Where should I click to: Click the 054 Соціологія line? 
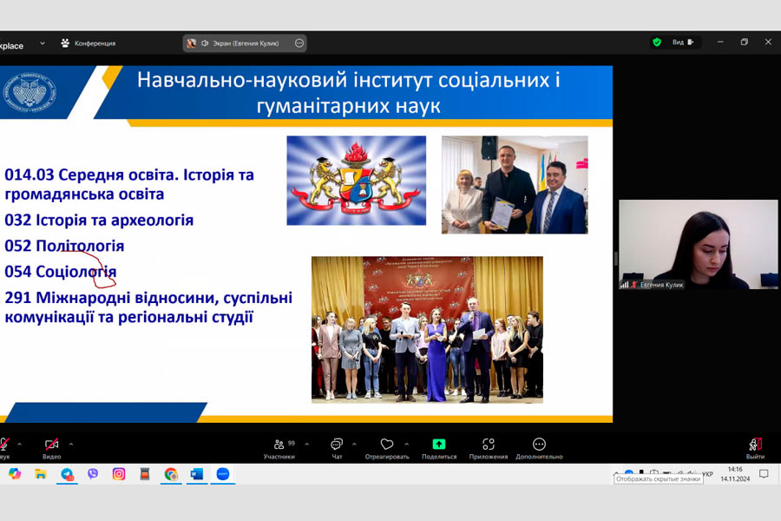coord(60,272)
